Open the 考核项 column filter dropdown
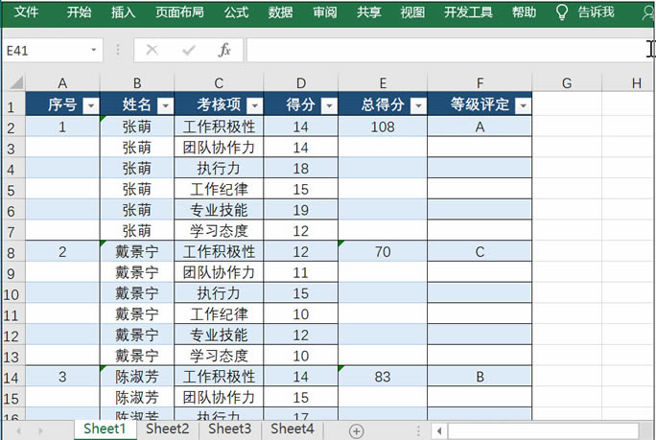This screenshot has height=440, width=656. (255, 105)
